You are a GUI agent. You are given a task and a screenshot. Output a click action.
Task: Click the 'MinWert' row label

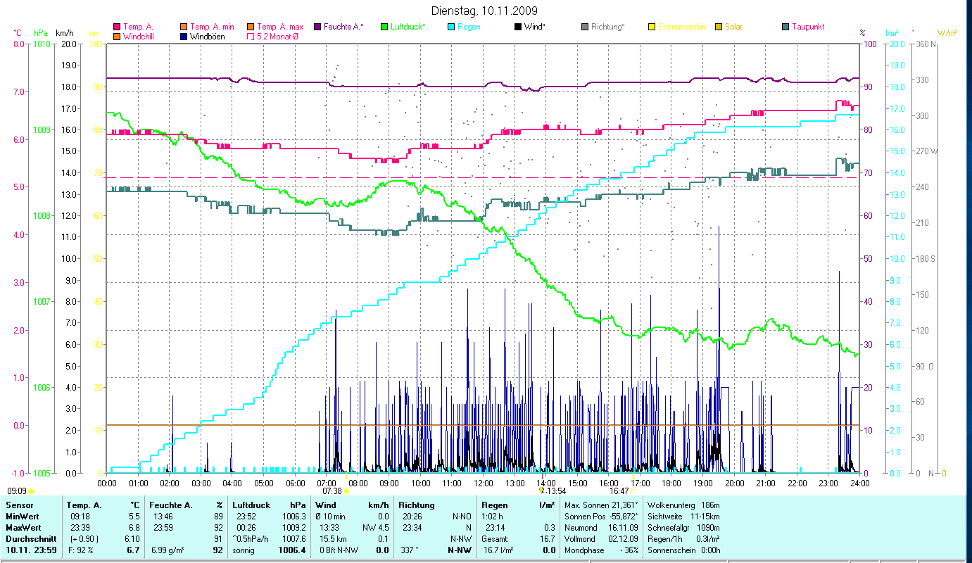point(21,517)
